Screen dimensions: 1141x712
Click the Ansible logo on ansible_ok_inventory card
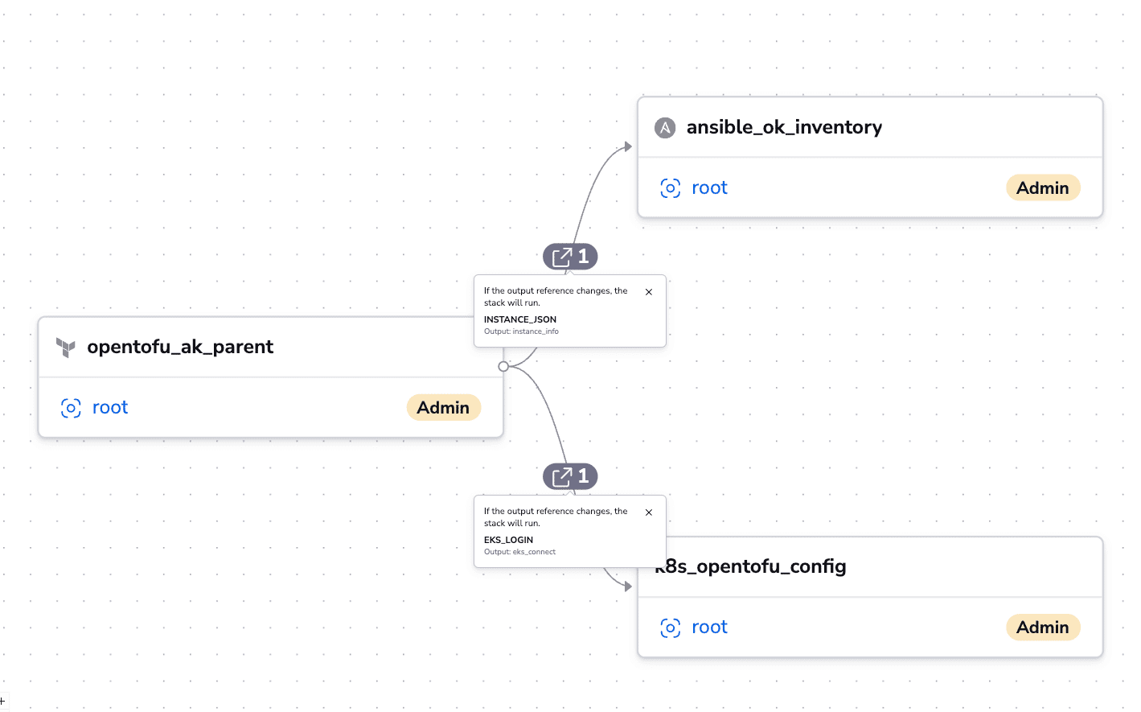[x=665, y=128]
